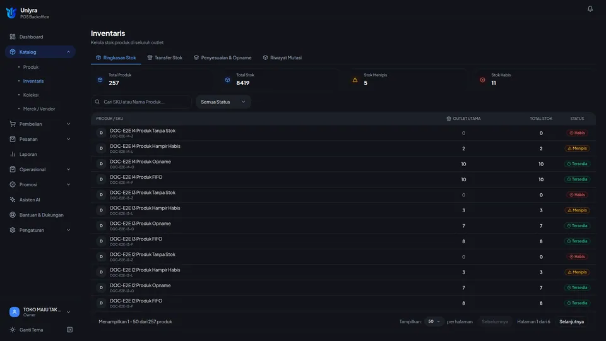Switch to the Transfer Stok tab
The image size is (606, 341).
pos(165,57)
